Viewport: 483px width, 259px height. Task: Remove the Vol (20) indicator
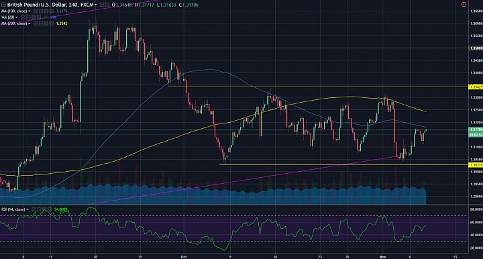(38, 17)
